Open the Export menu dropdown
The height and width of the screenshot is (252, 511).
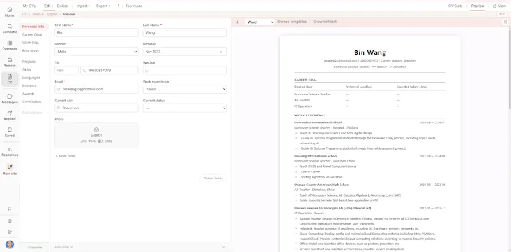(x=103, y=6)
